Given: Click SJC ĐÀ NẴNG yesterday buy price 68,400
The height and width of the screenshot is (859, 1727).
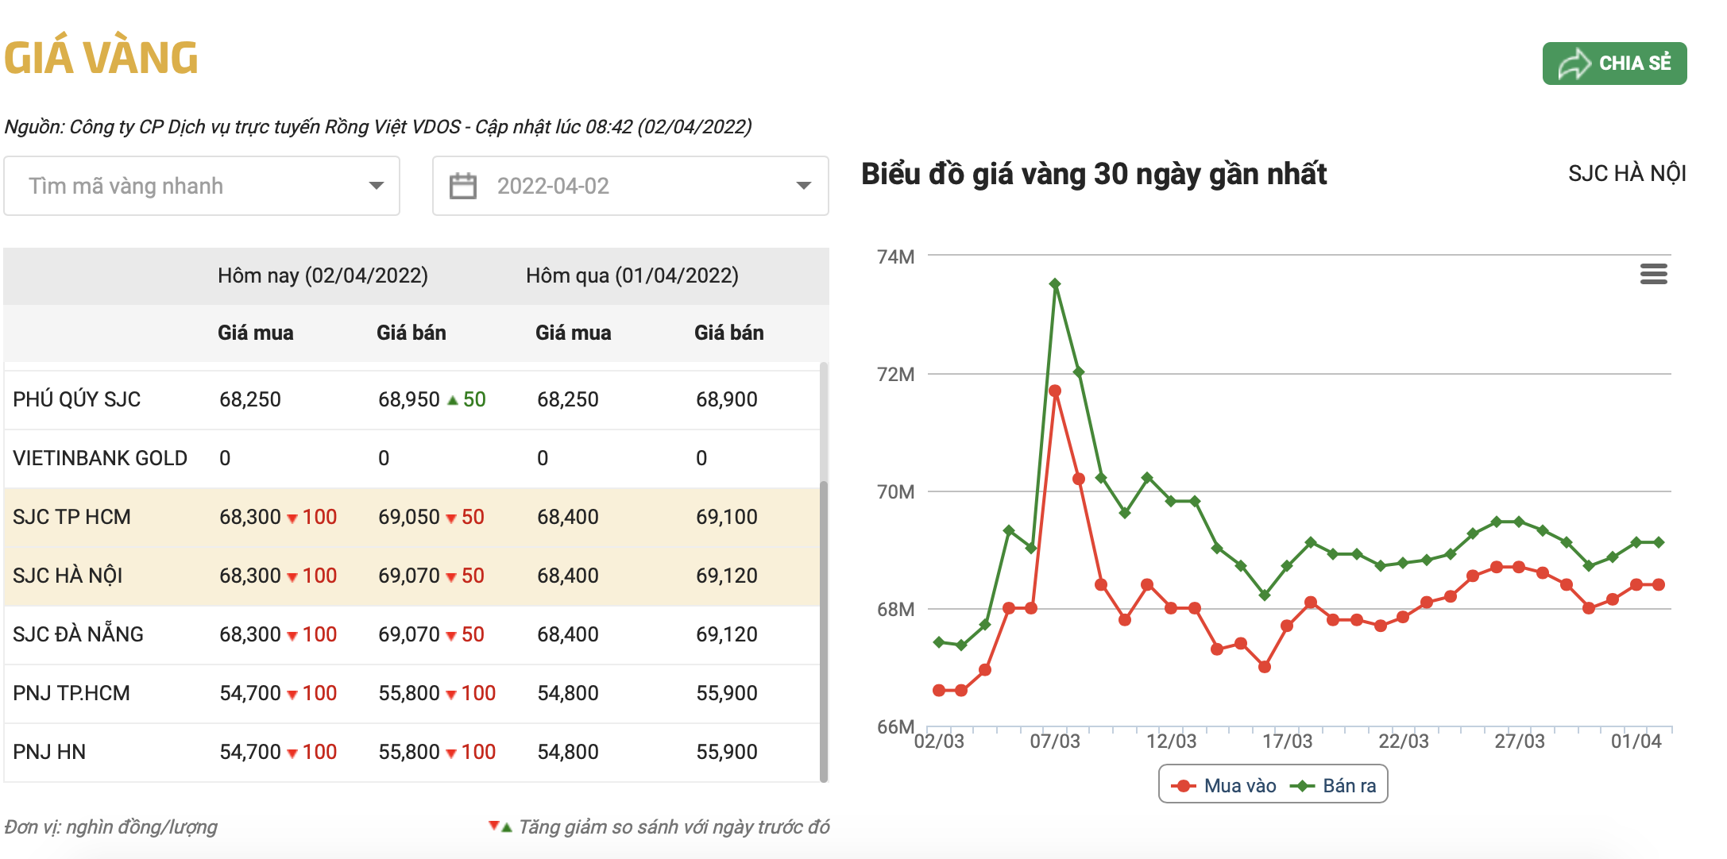Looking at the screenshot, I should tap(568, 634).
